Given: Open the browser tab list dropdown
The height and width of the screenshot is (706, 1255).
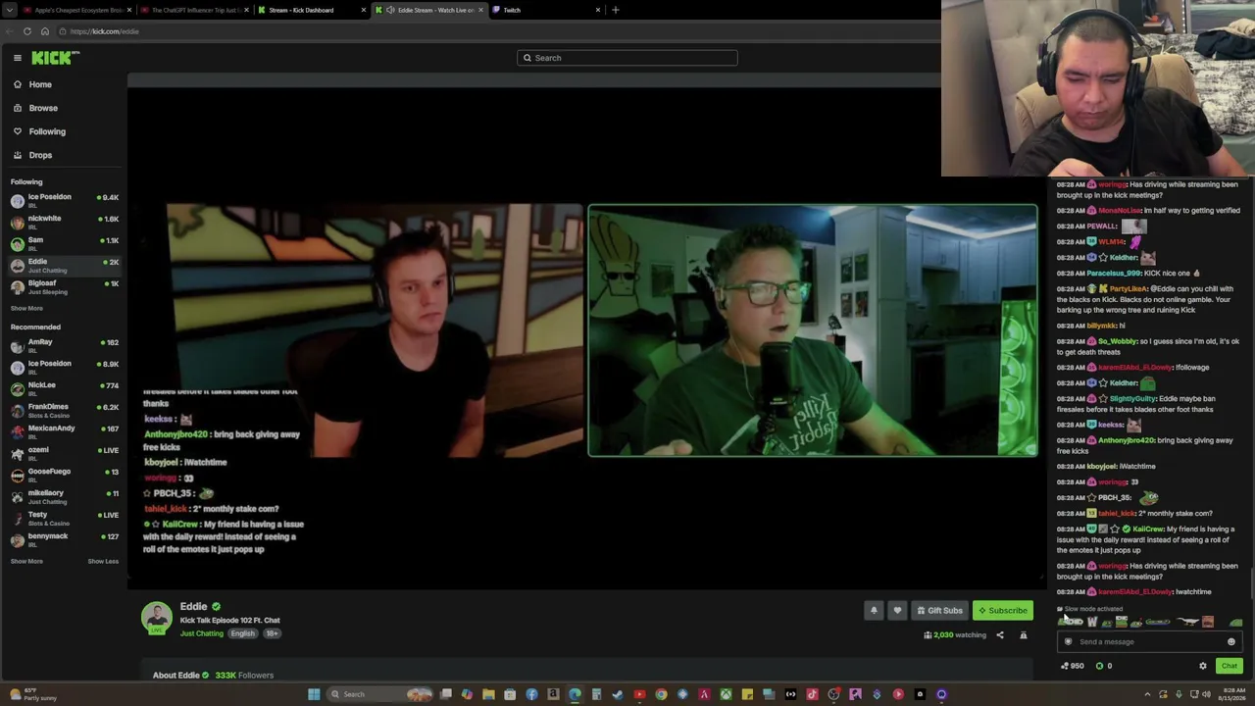Looking at the screenshot, I should (x=10, y=10).
